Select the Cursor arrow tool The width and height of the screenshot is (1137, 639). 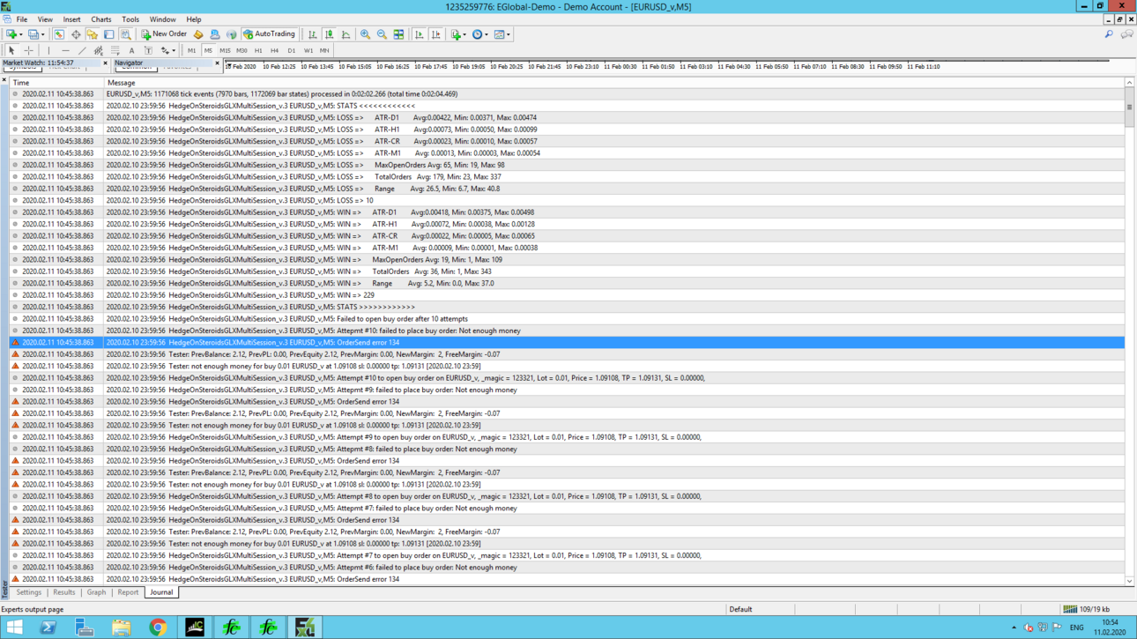coord(11,50)
